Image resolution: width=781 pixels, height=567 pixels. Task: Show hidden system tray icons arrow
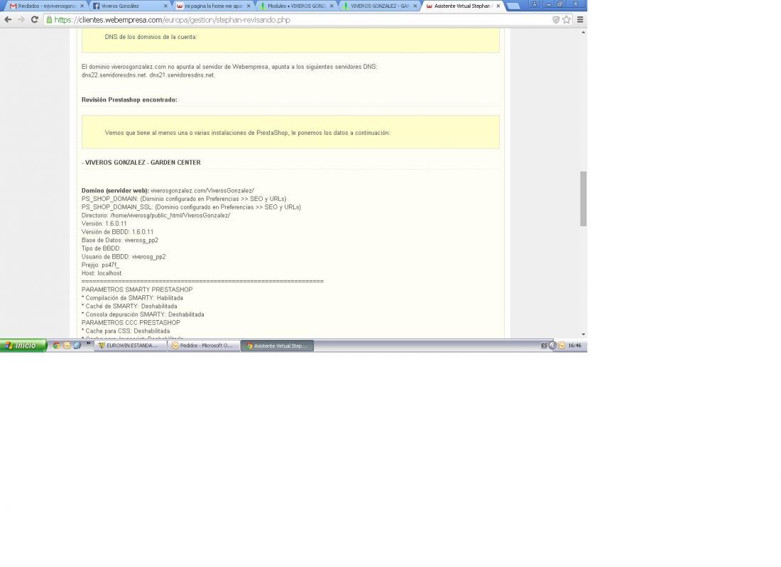click(x=552, y=346)
